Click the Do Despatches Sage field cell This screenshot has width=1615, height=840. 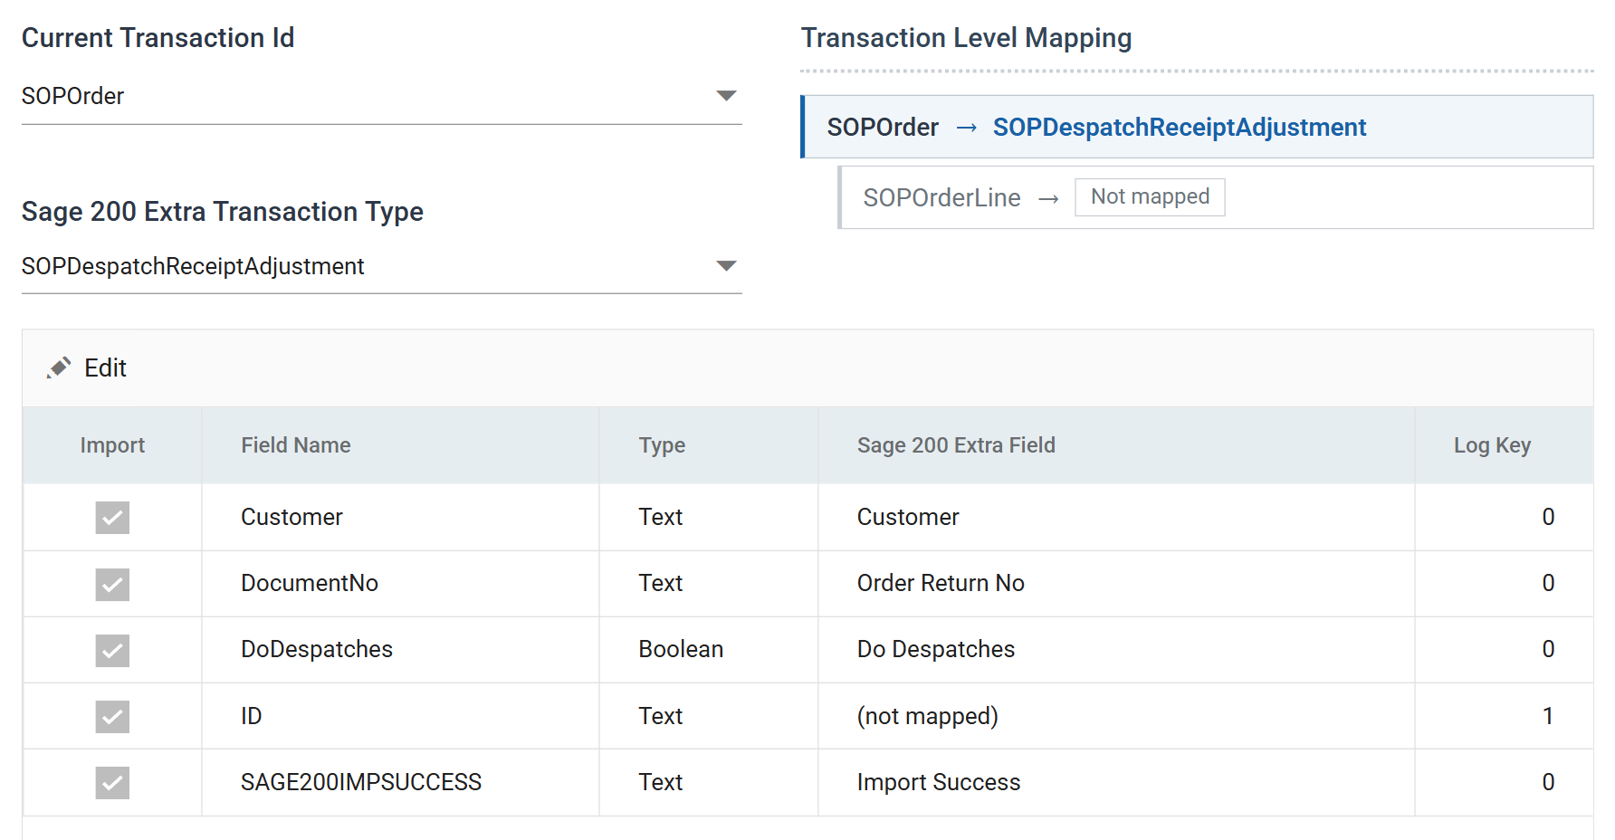coord(1116,650)
